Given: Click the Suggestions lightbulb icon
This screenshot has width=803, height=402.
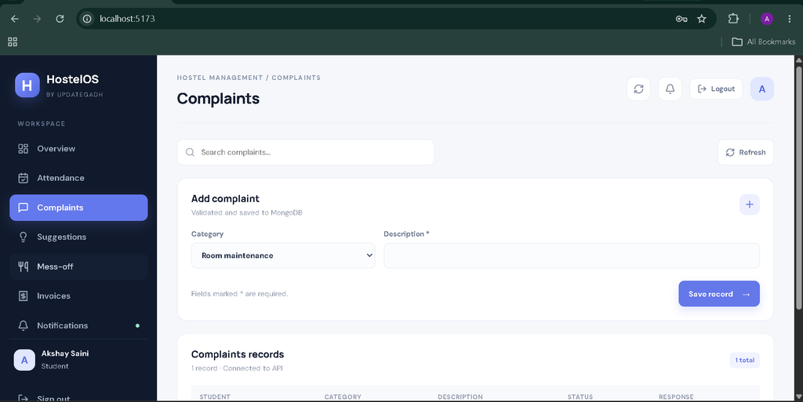Looking at the screenshot, I should [23, 237].
